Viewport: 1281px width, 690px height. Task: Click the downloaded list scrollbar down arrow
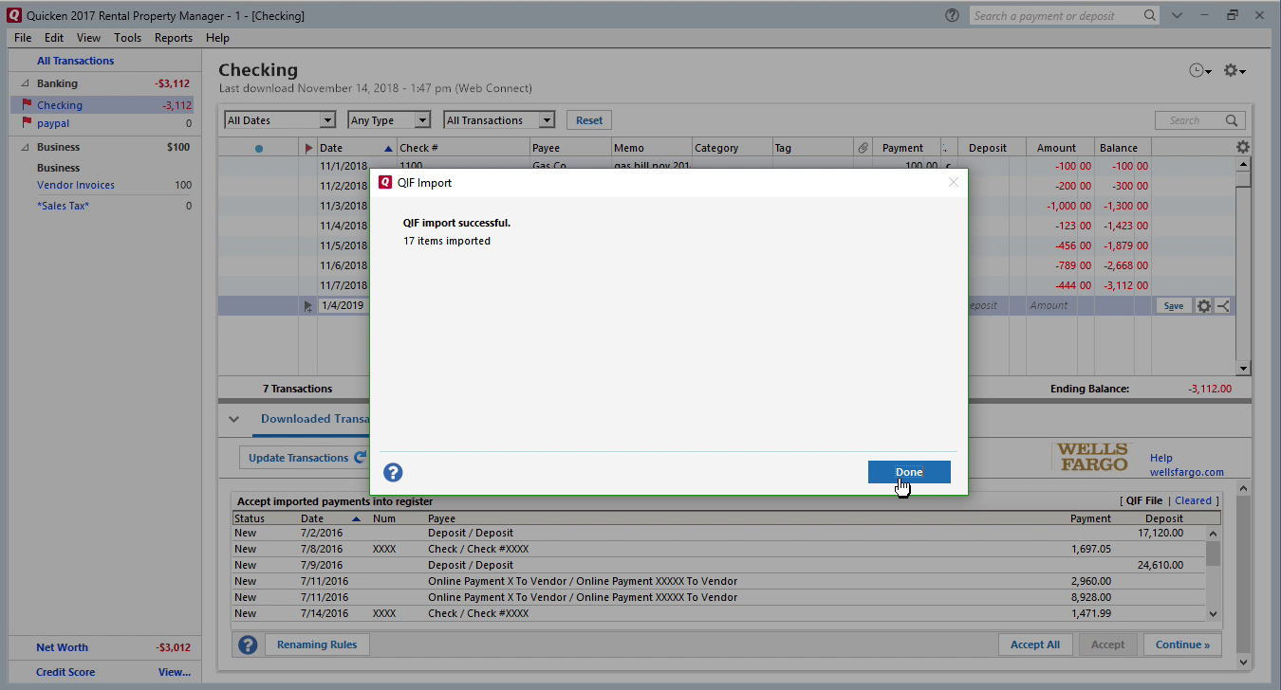[1212, 614]
